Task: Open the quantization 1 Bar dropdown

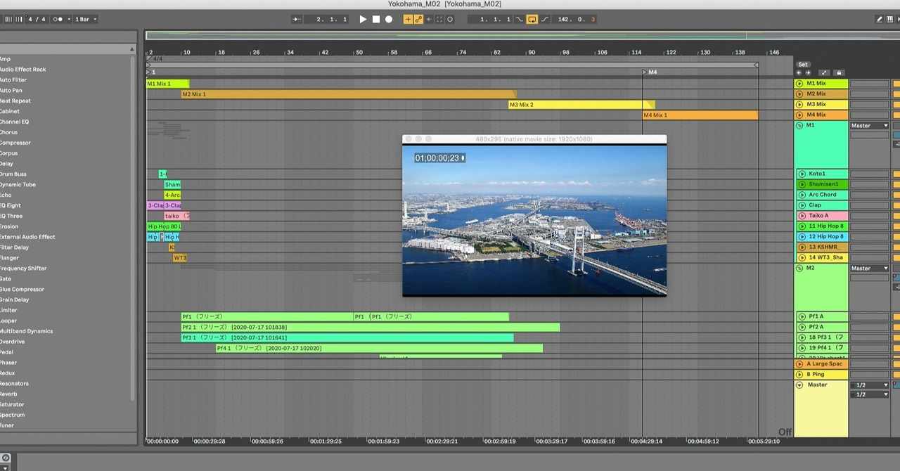Action: click(86, 19)
